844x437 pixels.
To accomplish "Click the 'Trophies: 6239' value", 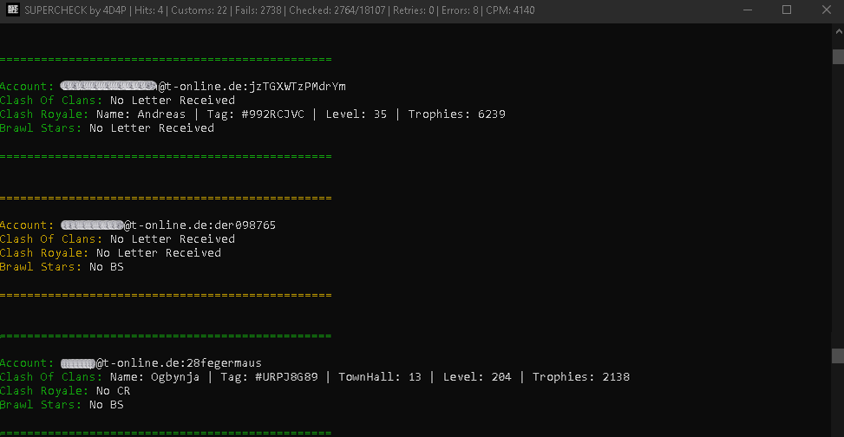I will [x=456, y=114].
